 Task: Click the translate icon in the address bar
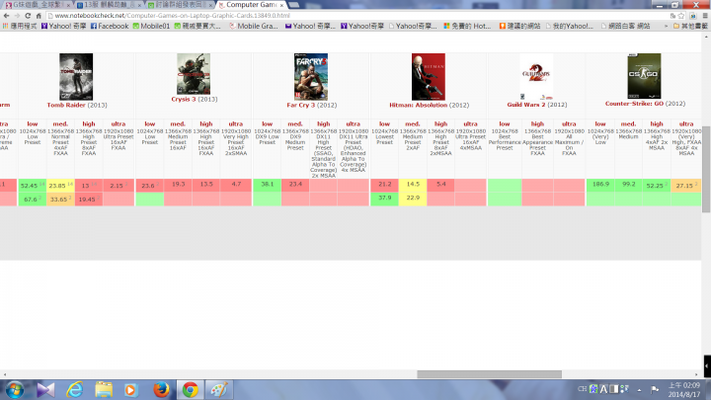point(672,16)
